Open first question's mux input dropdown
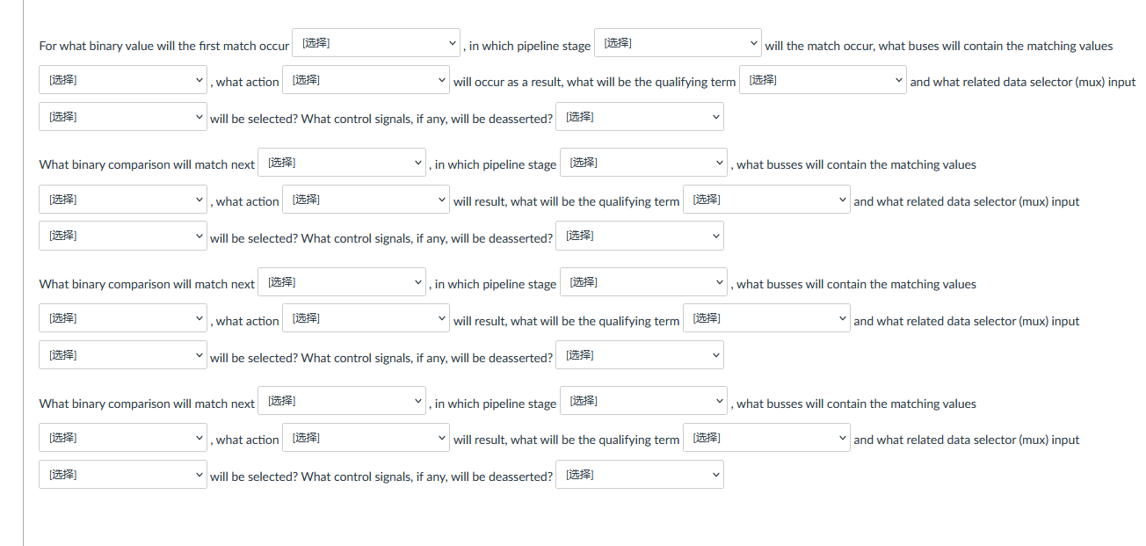Viewport: 1146px width, 546px height. pyautogui.click(x=123, y=117)
